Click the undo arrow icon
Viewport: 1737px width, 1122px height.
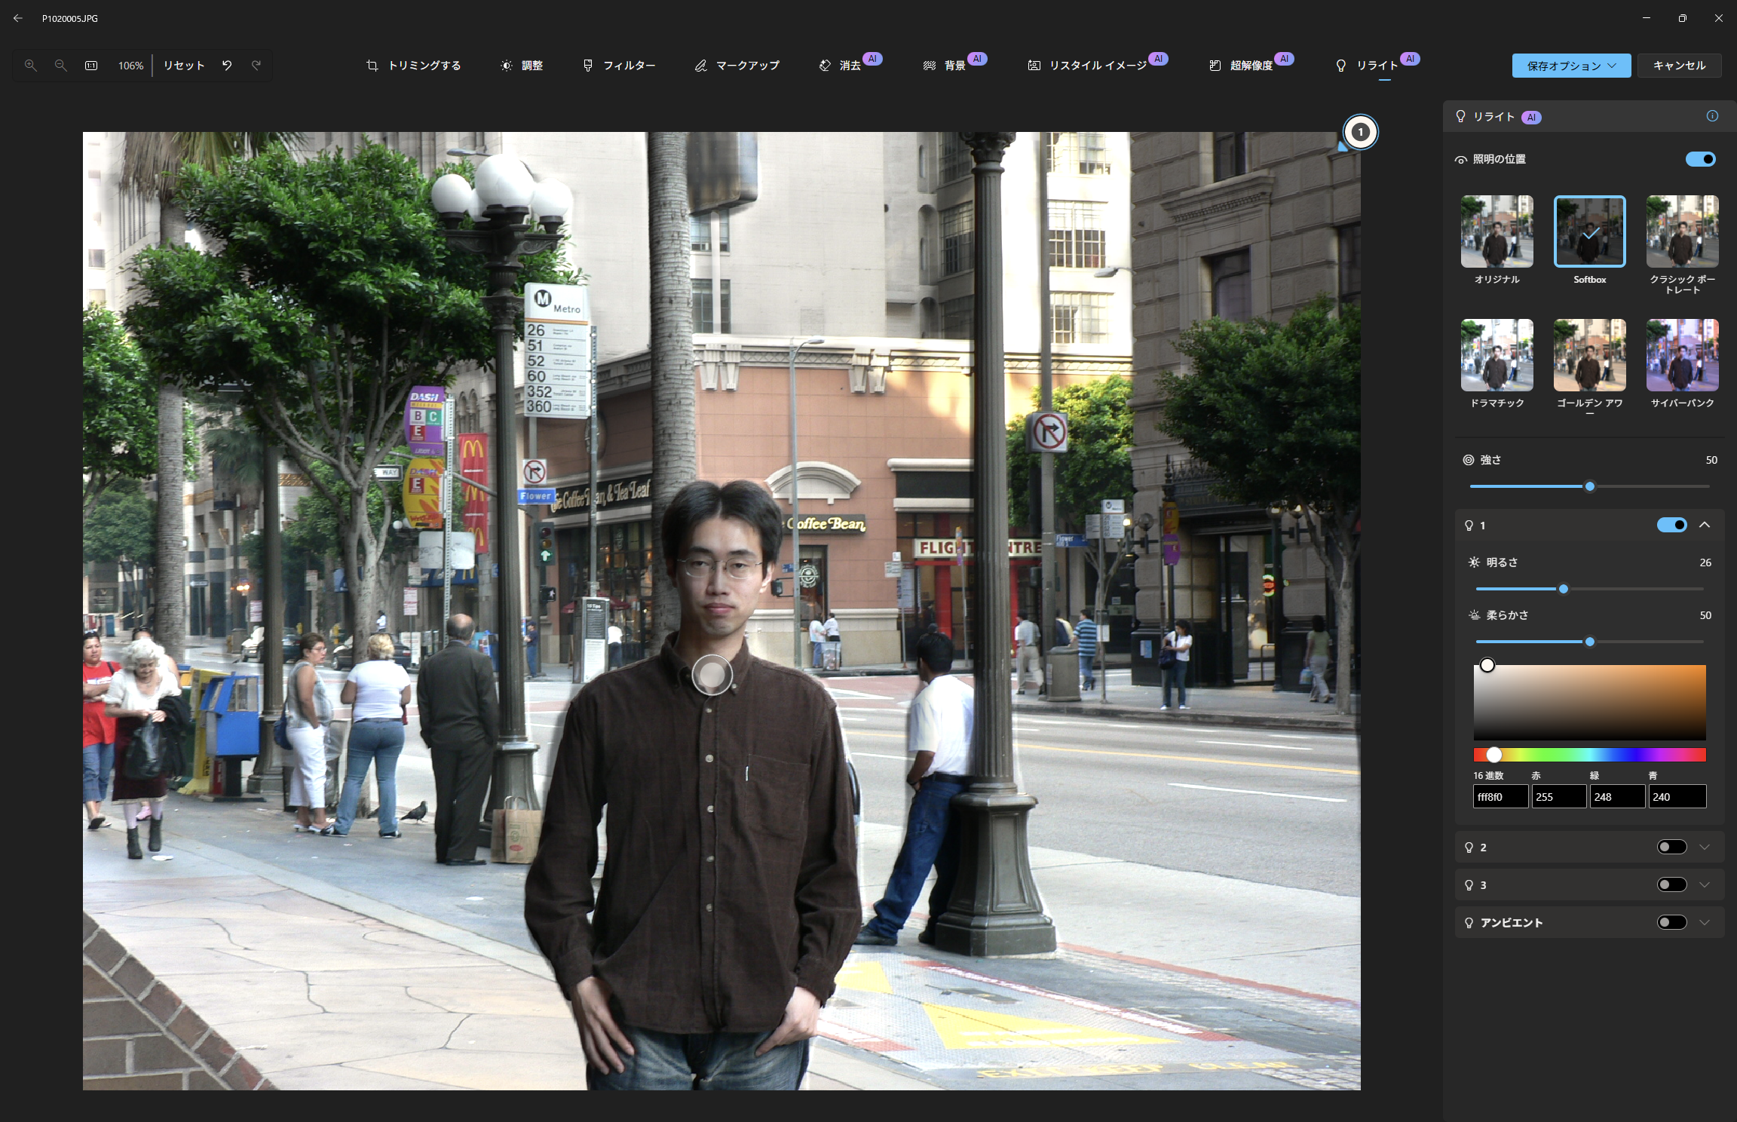[227, 66]
